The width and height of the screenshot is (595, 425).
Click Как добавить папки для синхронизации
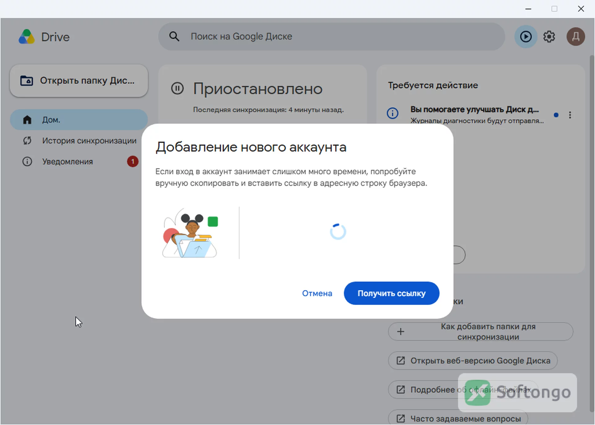pyautogui.click(x=480, y=332)
